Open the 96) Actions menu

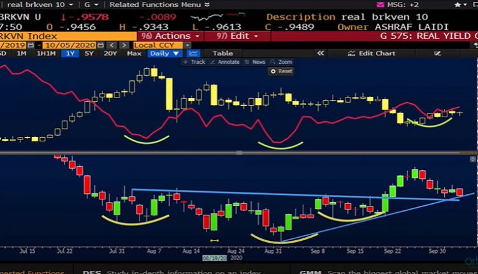[x=171, y=36]
